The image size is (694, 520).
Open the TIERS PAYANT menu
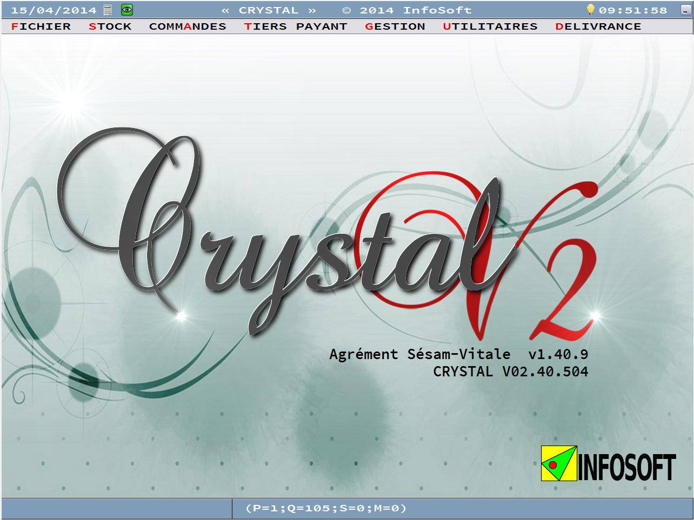pyautogui.click(x=296, y=26)
